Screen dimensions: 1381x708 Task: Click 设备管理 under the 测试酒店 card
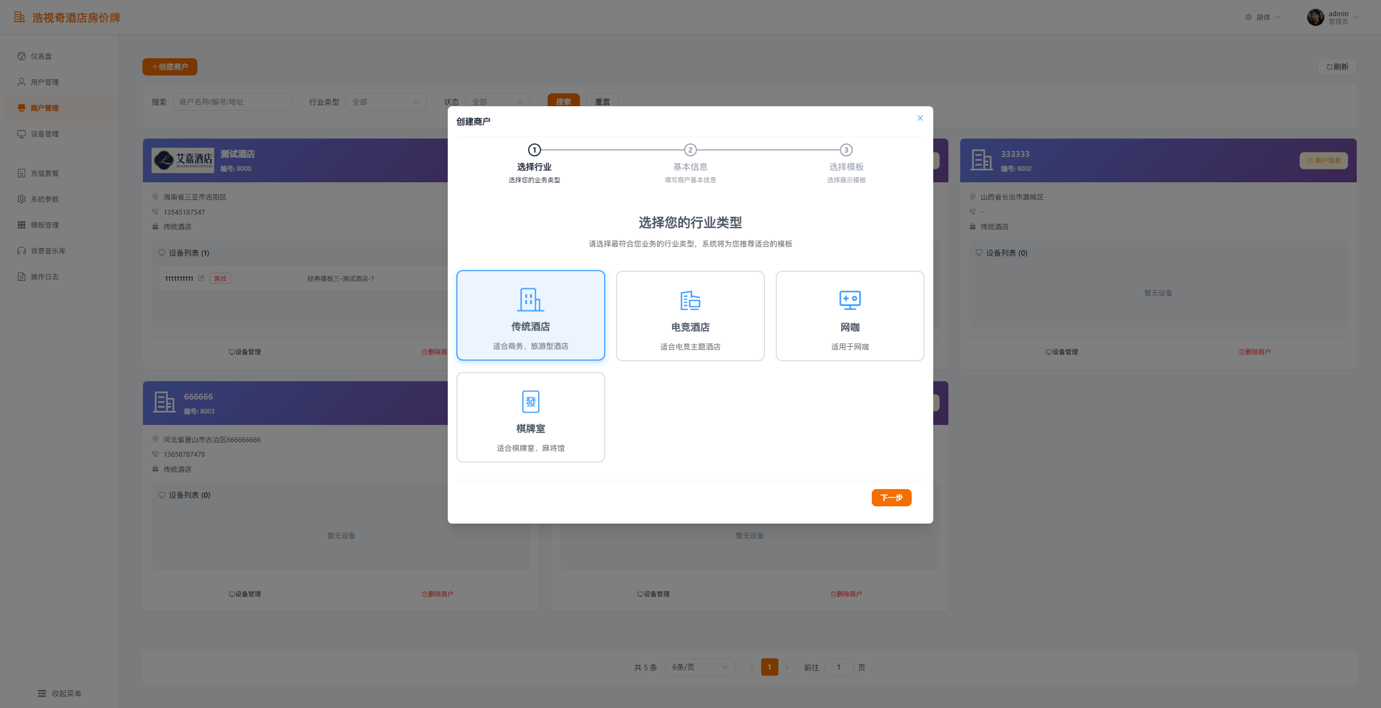[244, 352]
